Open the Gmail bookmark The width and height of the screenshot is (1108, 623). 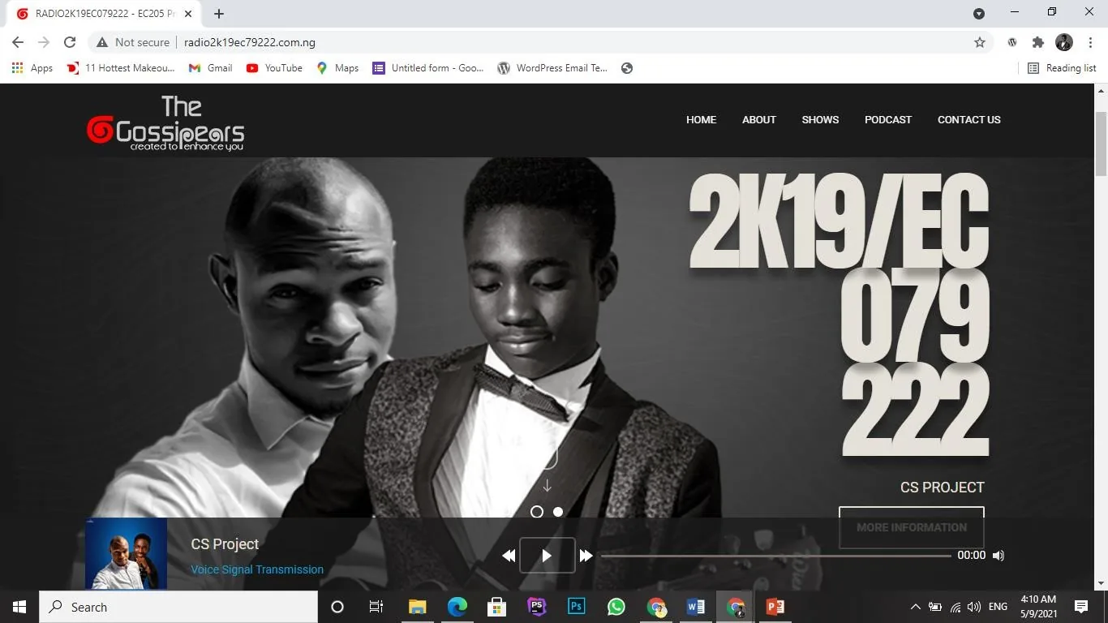(211, 68)
